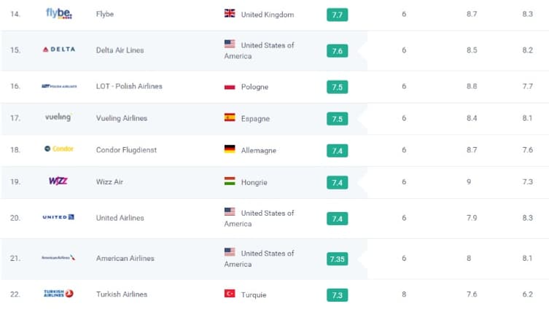Click the Vueling logo
This screenshot has width=549, height=309.
pos(58,117)
